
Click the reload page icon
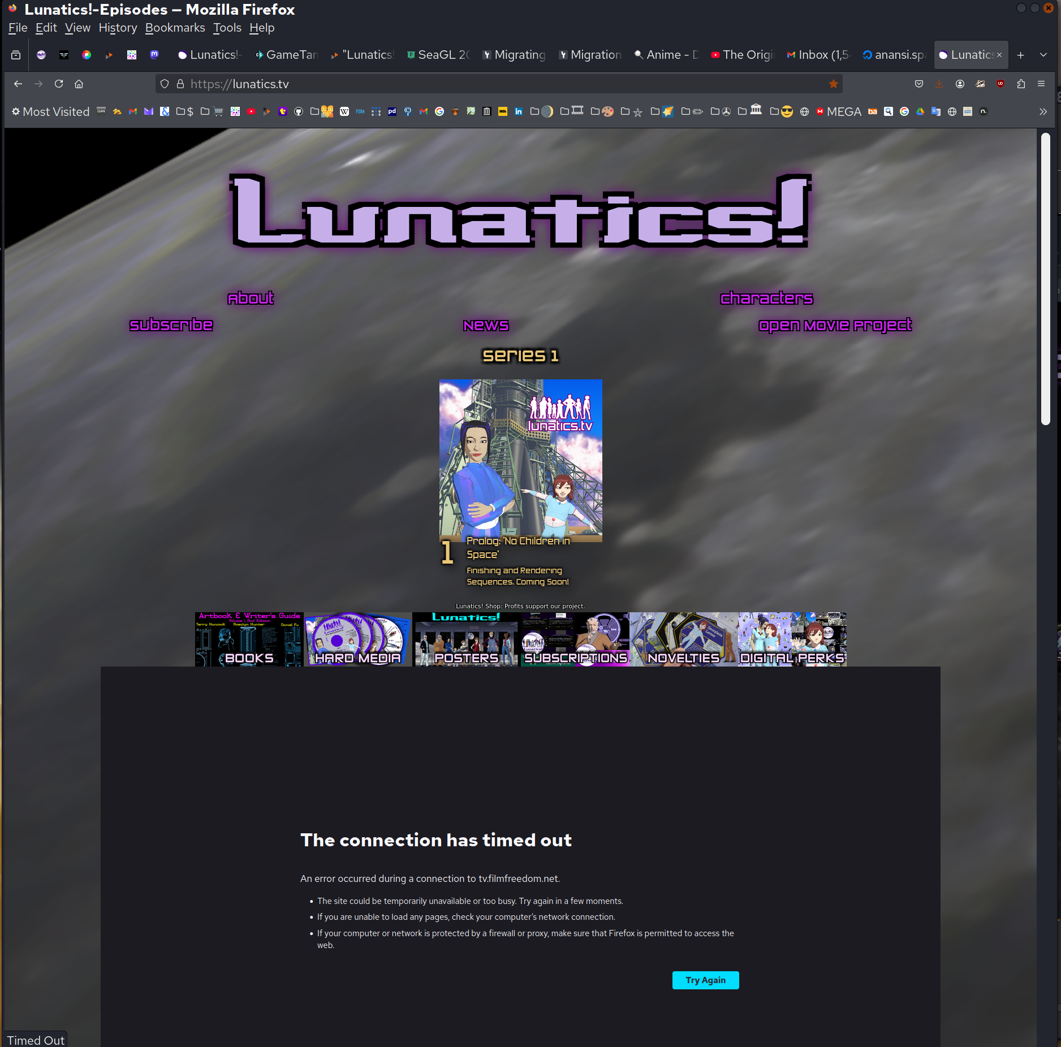click(x=59, y=84)
